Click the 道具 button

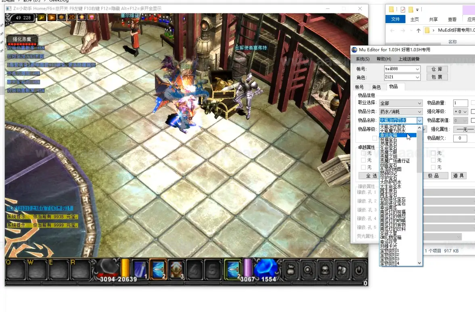(x=458, y=176)
